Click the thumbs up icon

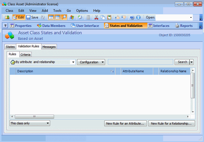pyautogui.click(x=117, y=17)
